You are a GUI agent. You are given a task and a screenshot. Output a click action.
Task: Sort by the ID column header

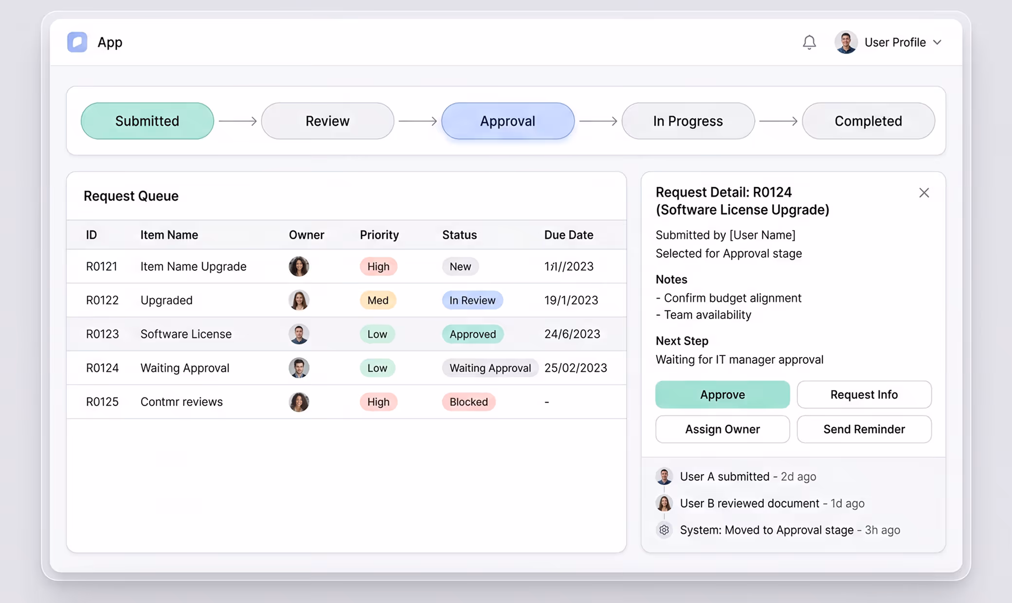(91, 235)
